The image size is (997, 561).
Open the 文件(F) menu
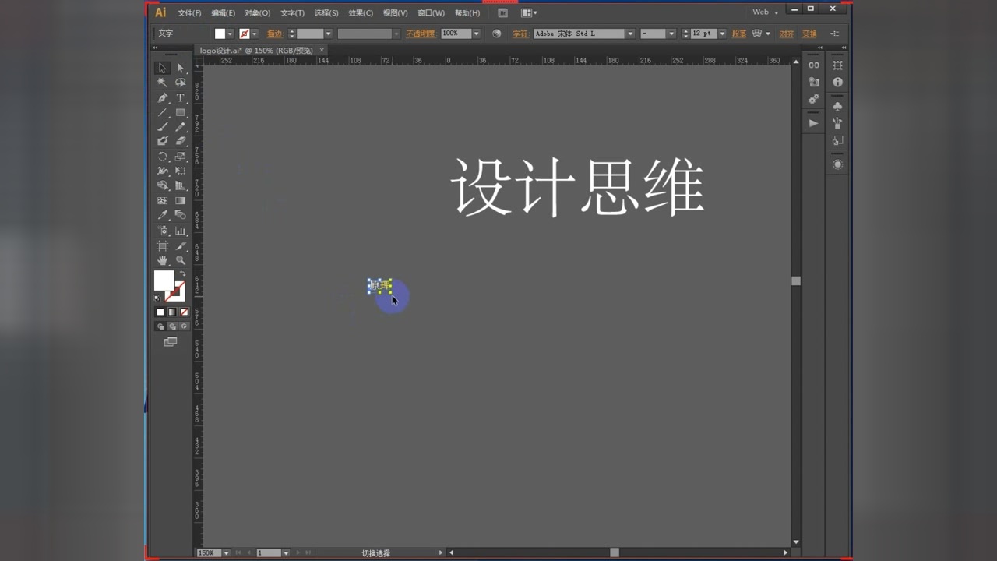189,13
